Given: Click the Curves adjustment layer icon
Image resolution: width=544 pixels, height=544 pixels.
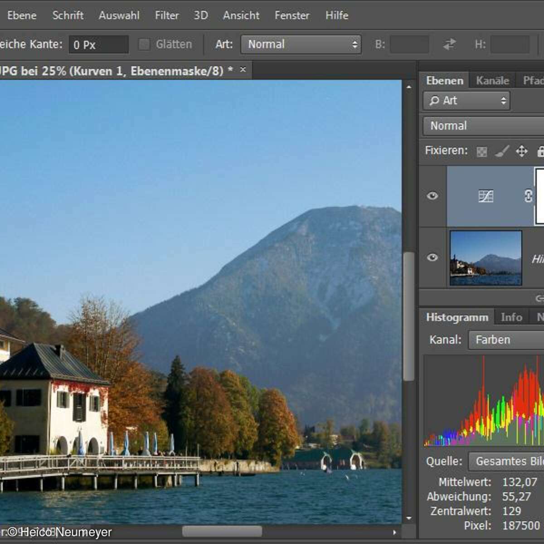Looking at the screenshot, I should tap(486, 196).
